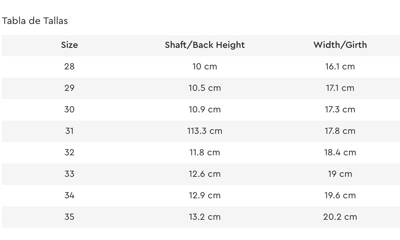The width and height of the screenshot is (400, 240).
Task: Select the Shaft/Back Height column header
Action: pyautogui.click(x=205, y=45)
